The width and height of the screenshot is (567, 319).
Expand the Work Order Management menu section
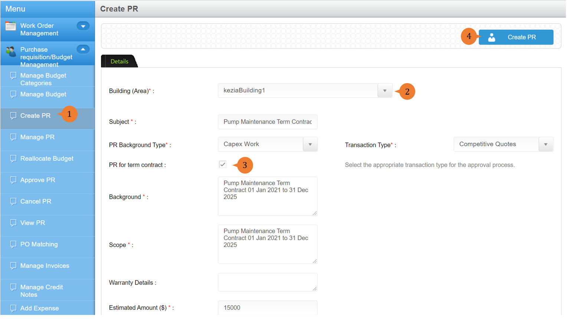click(x=83, y=26)
